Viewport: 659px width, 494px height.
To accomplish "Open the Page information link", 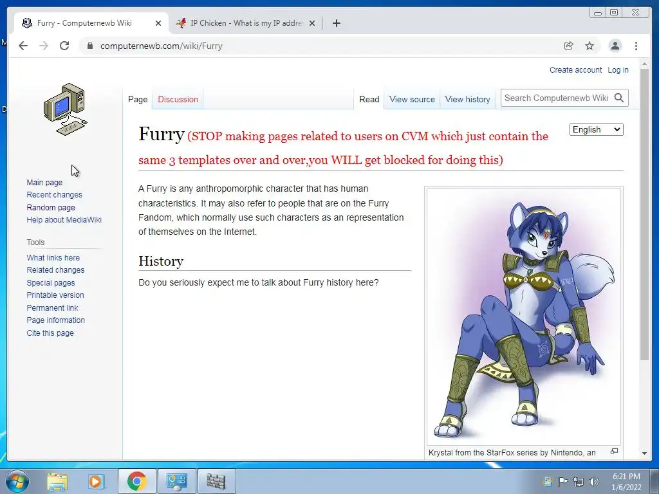I will click(55, 320).
